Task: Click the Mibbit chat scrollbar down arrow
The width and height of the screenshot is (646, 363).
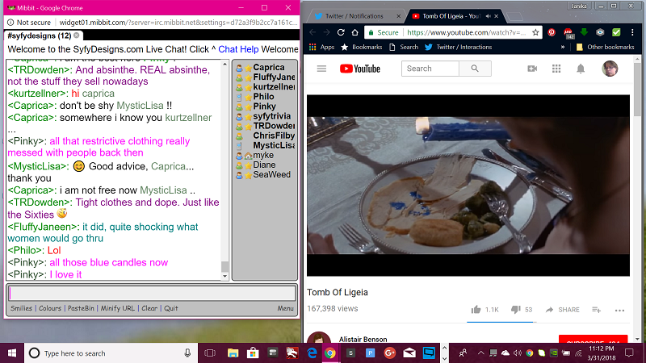Action: pos(224,277)
